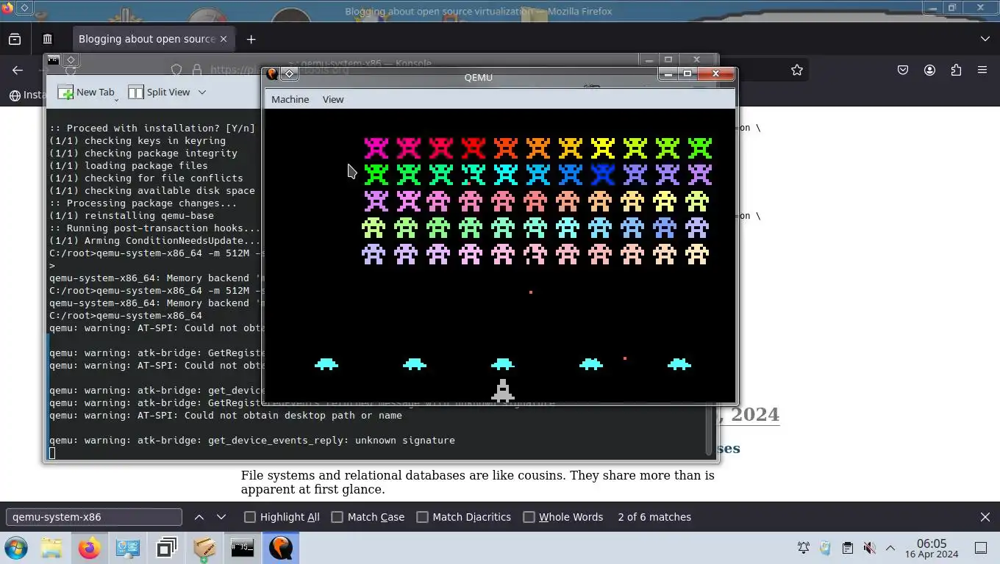Click the overlapping windows taskbar icon
Viewport: 1000px width, 564px height.
pyautogui.click(x=167, y=548)
